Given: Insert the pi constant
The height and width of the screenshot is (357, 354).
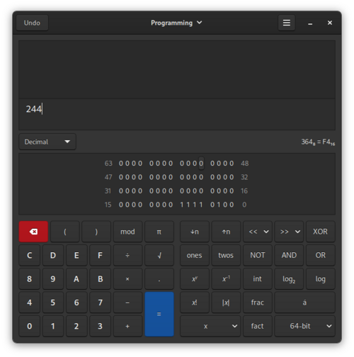Looking at the screenshot, I should pyautogui.click(x=159, y=232).
